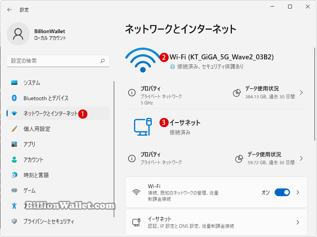Expand the Ethernet data usage chevron

click(301, 158)
